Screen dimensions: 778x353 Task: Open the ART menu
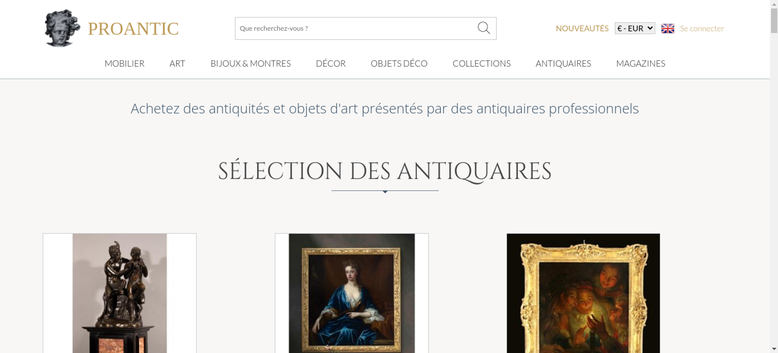pos(177,63)
